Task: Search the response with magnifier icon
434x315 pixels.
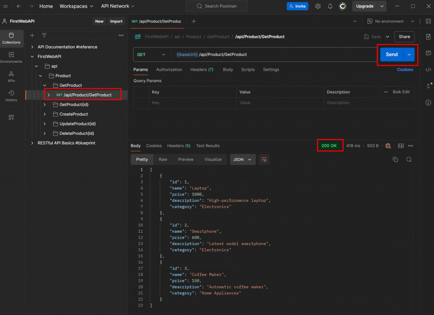Action: coord(409,159)
